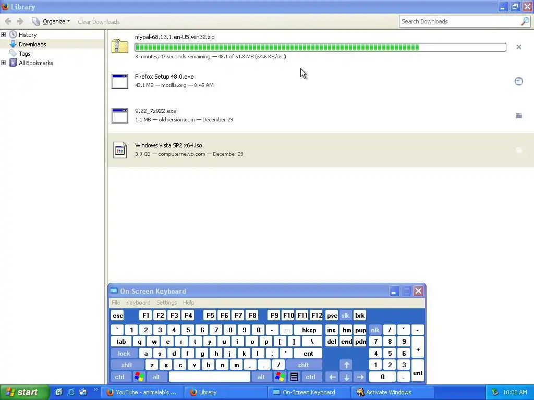Go forward with the Library forward arrow

[20, 21]
